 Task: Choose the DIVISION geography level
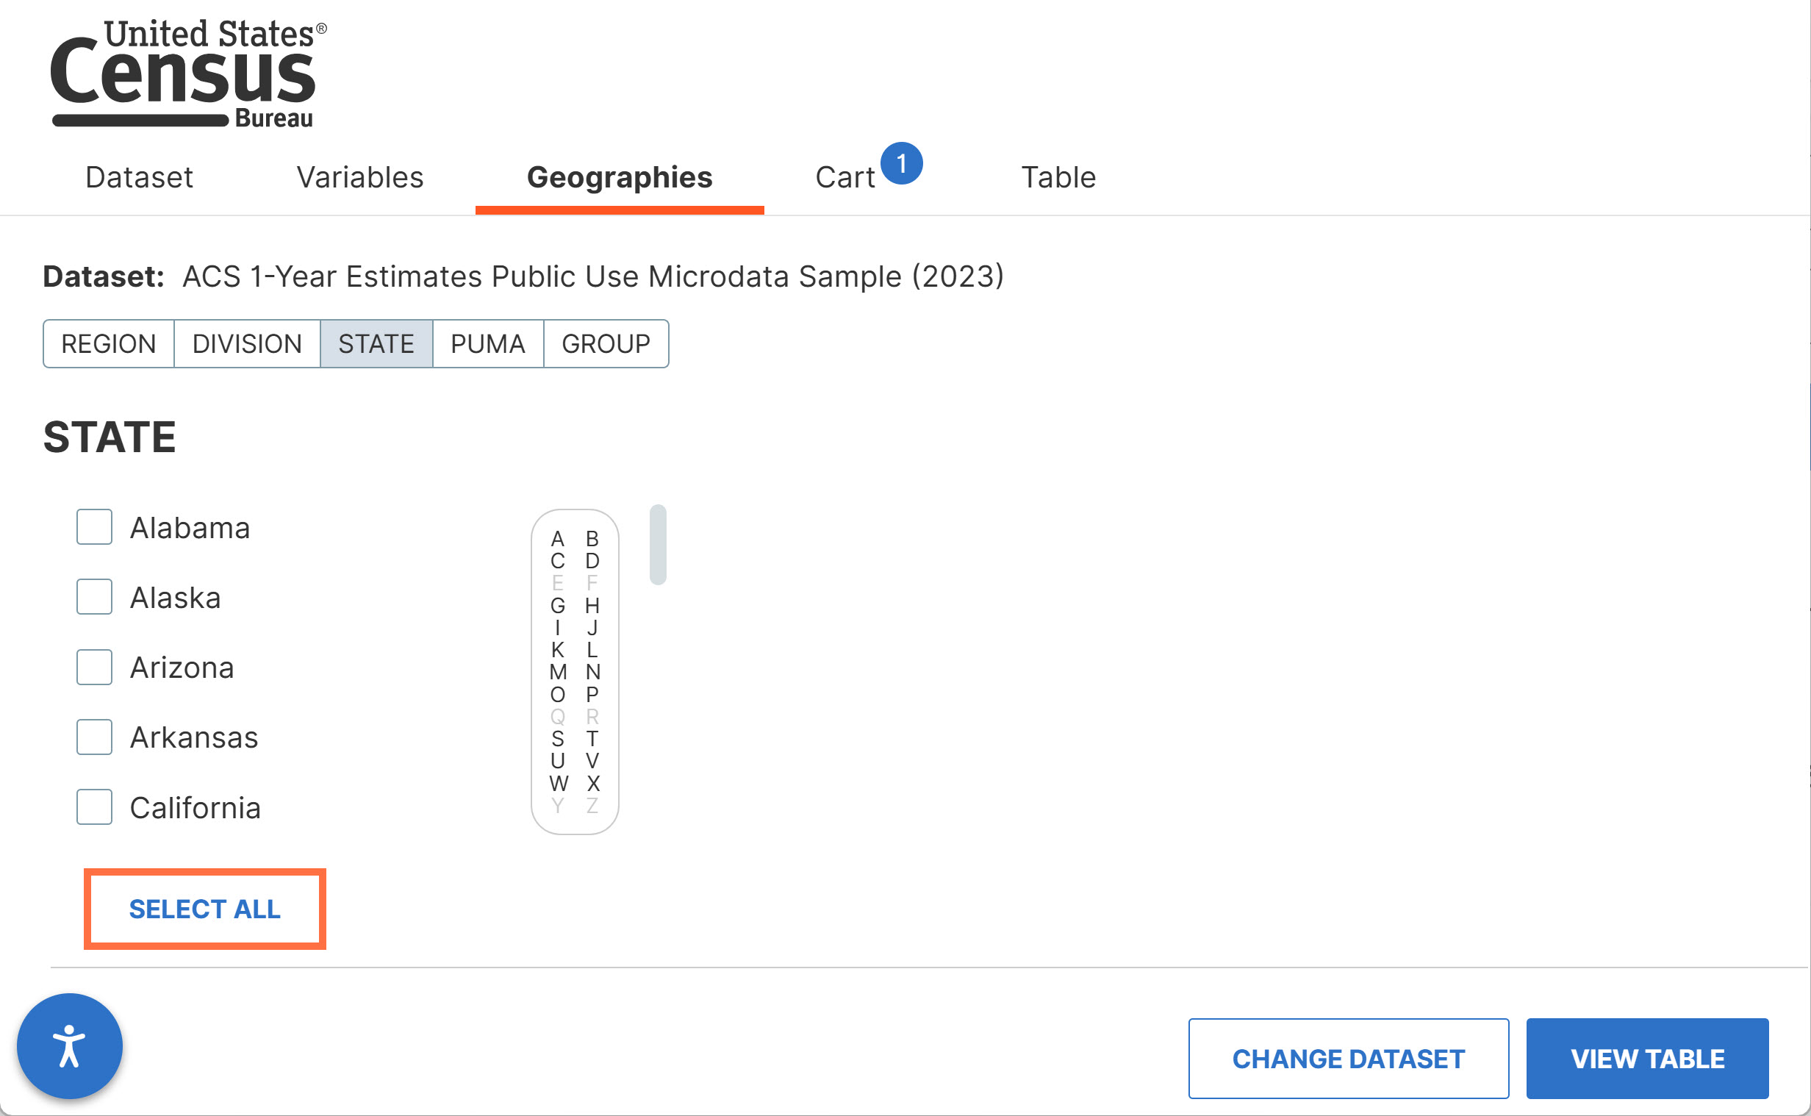(247, 344)
